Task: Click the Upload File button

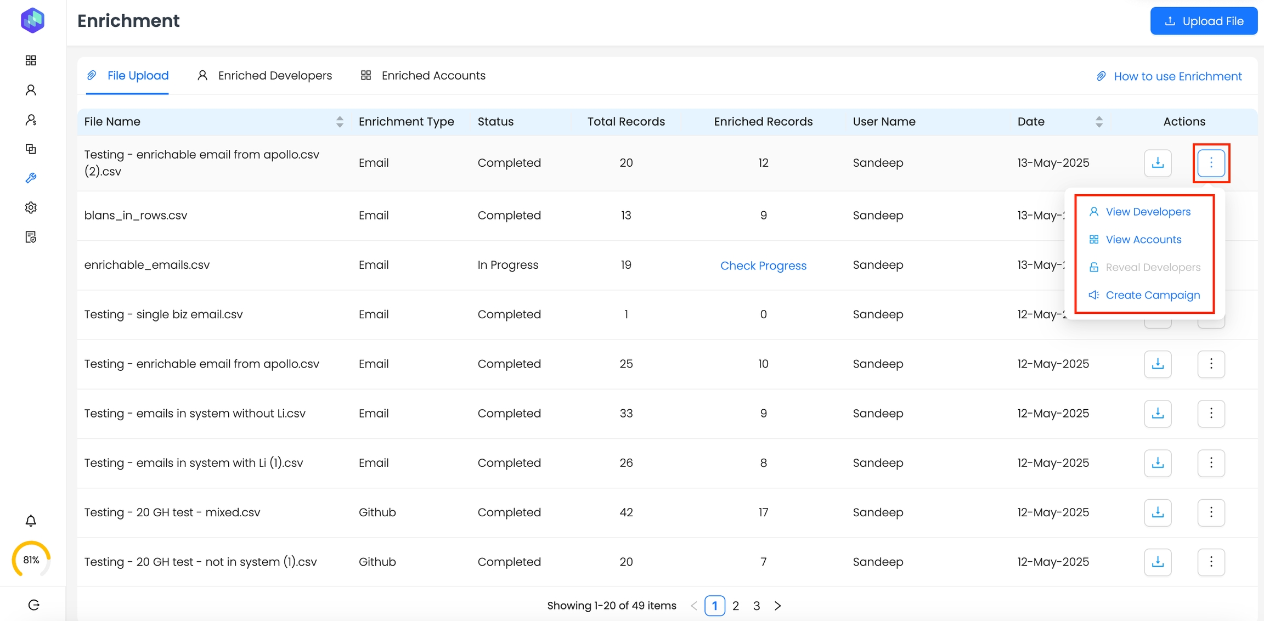Action: [x=1204, y=21]
